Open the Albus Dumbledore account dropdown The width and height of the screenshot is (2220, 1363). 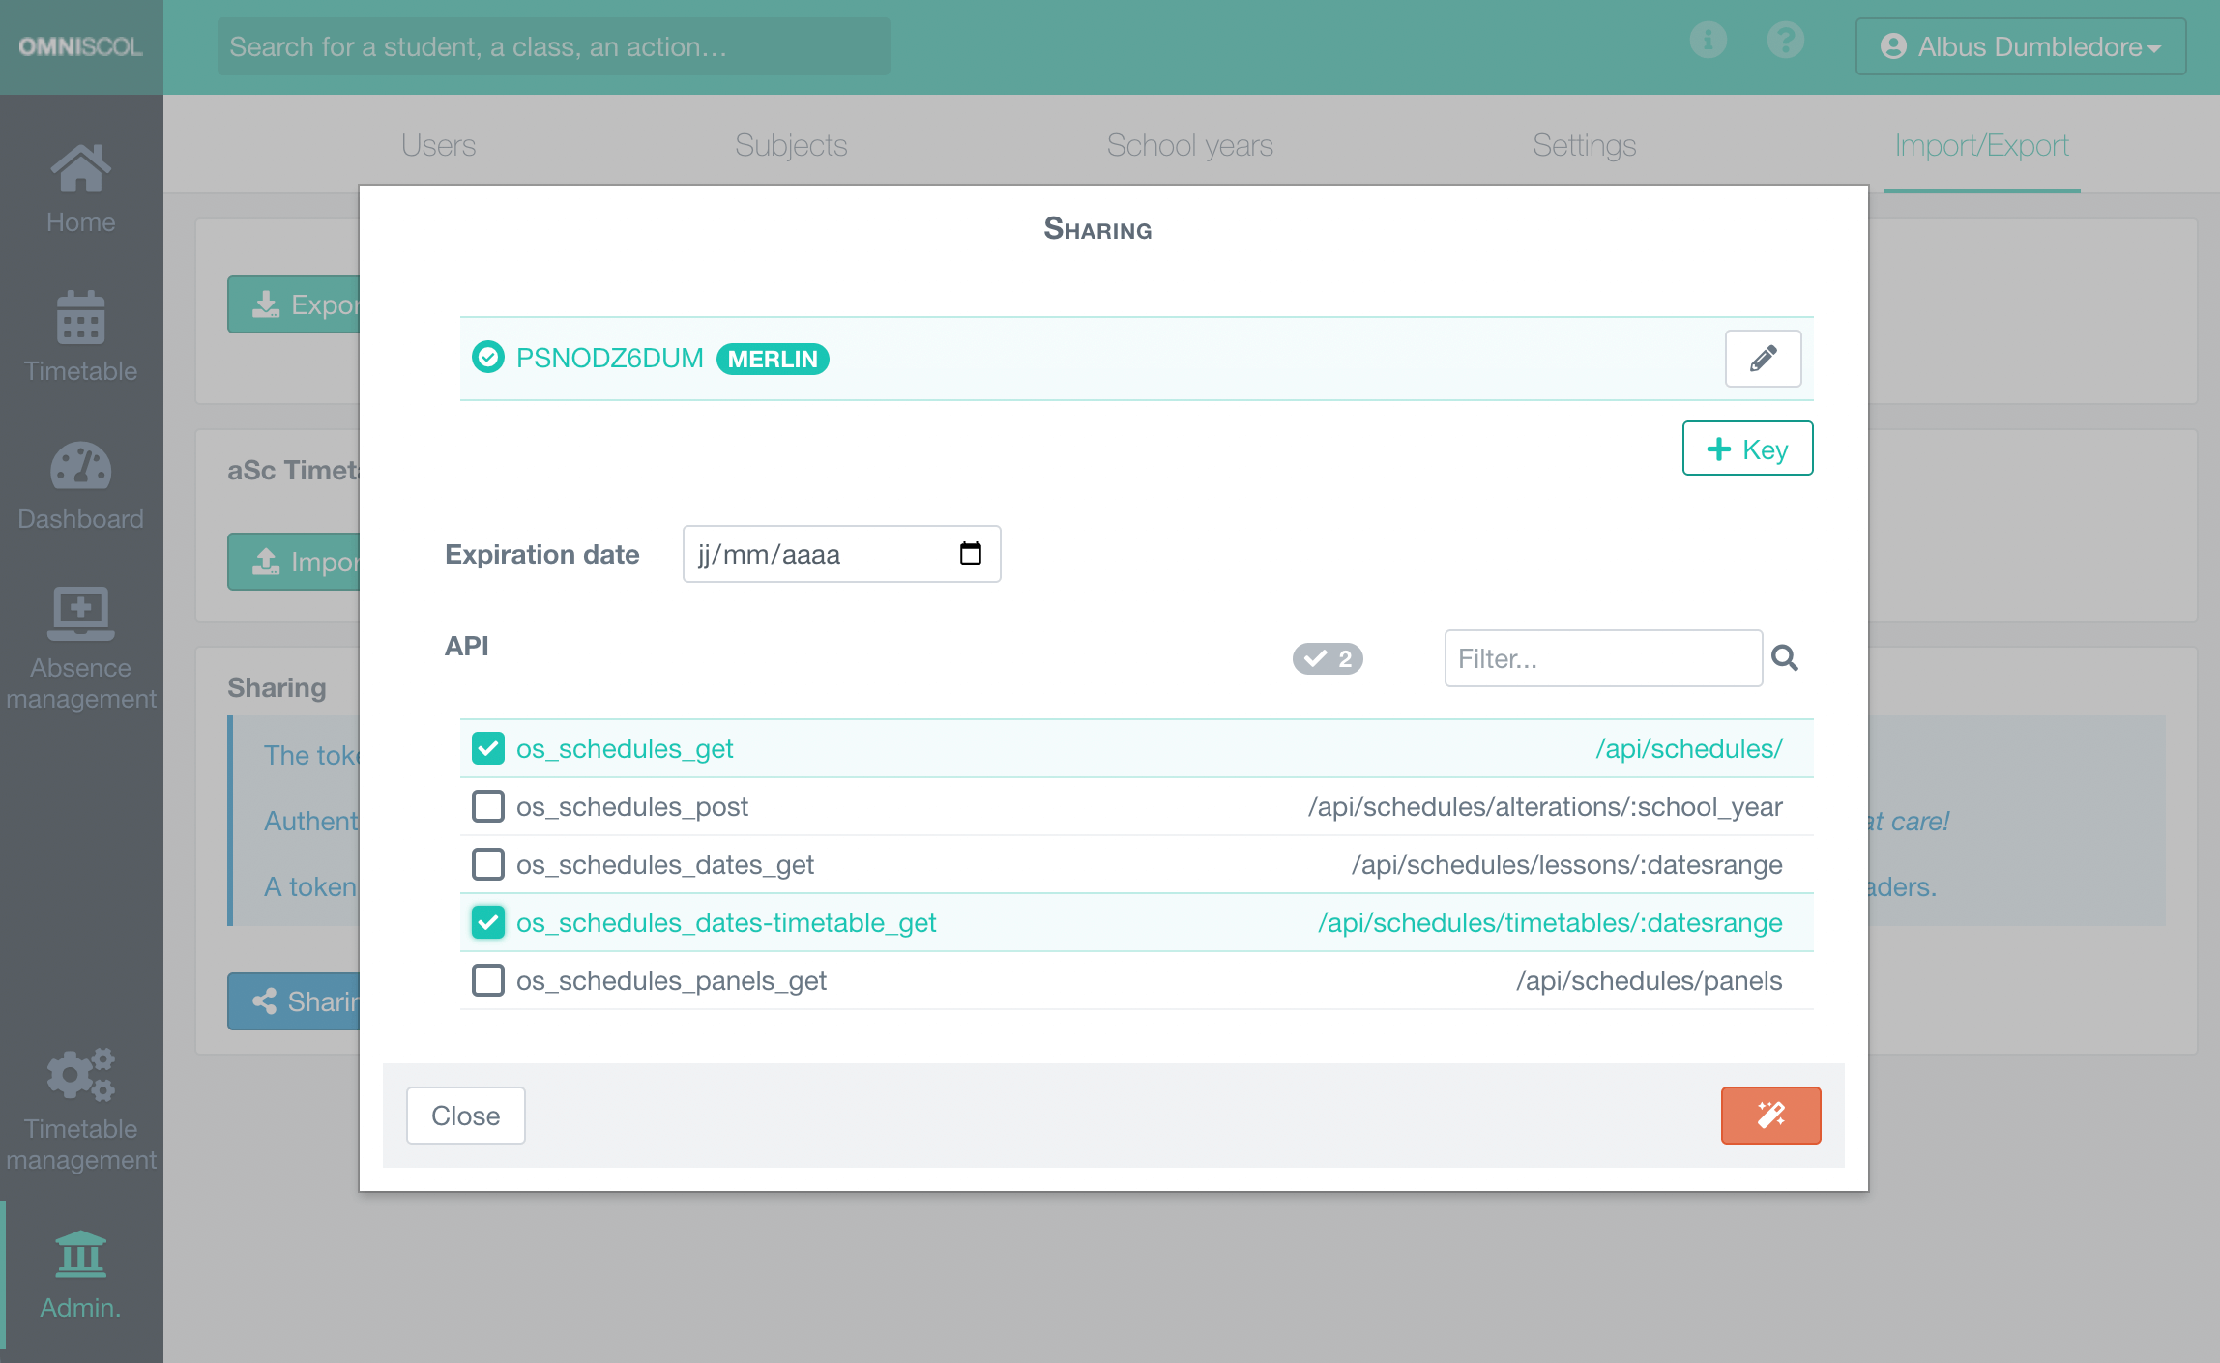pos(2020,45)
